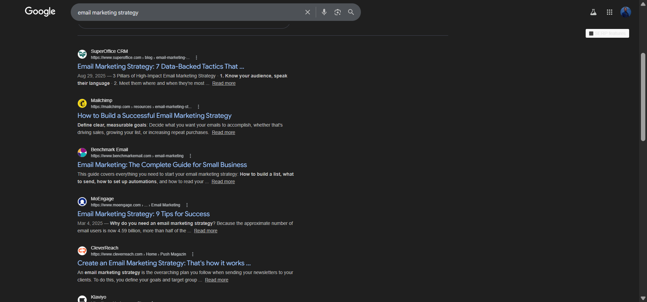
Task: Open Search Labs flask icon
Action: [593, 12]
